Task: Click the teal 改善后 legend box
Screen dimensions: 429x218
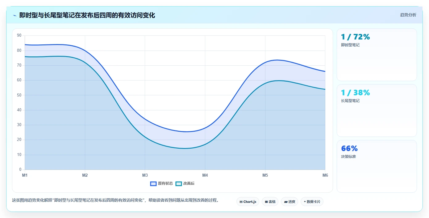Action: click(x=179, y=183)
